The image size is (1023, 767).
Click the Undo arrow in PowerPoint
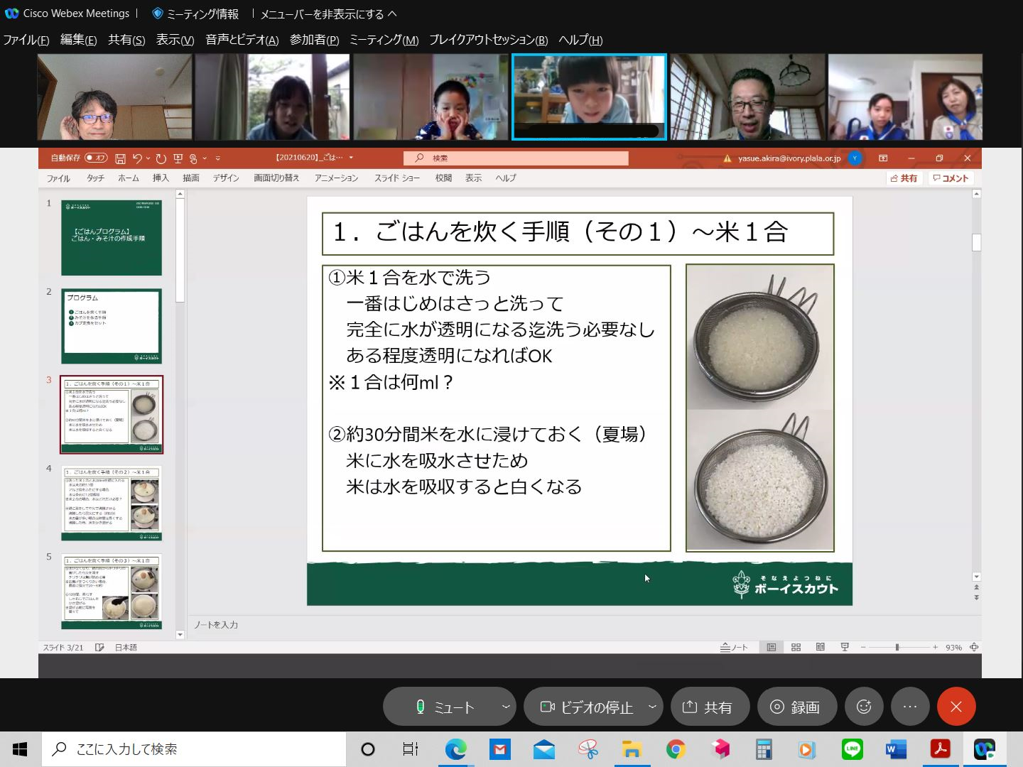pyautogui.click(x=137, y=158)
